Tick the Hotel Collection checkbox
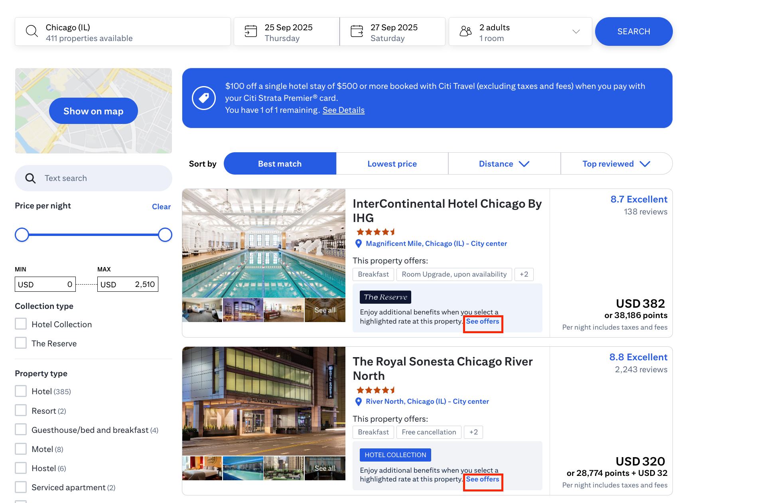Image resolution: width=769 pixels, height=503 pixels. pyautogui.click(x=21, y=324)
